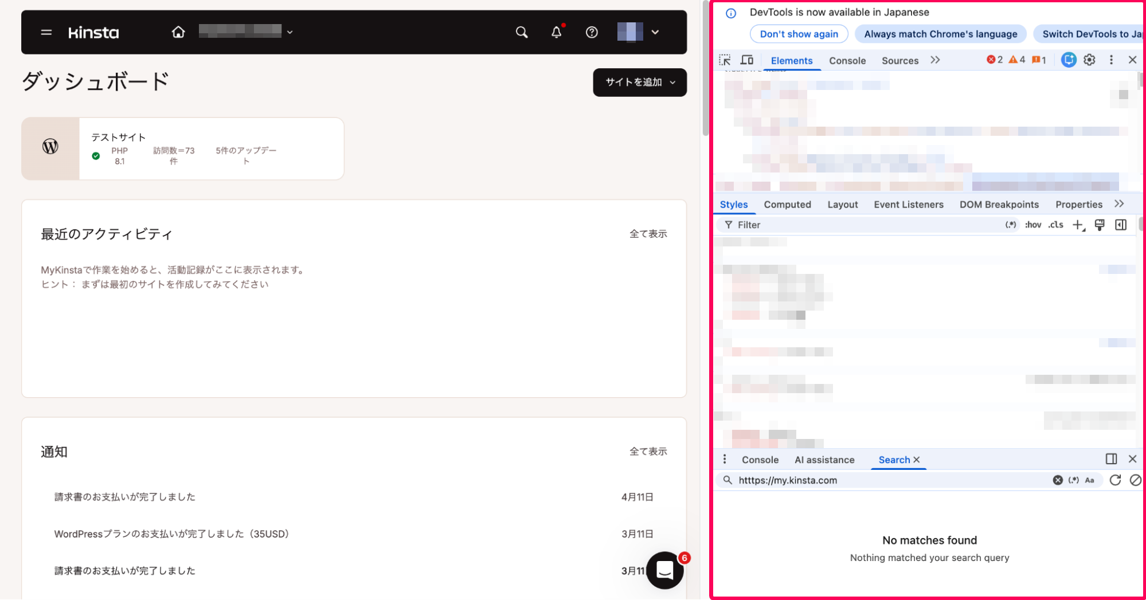Click the WordPress icon on site card
Viewport: 1146px width, 600px height.
[50, 147]
